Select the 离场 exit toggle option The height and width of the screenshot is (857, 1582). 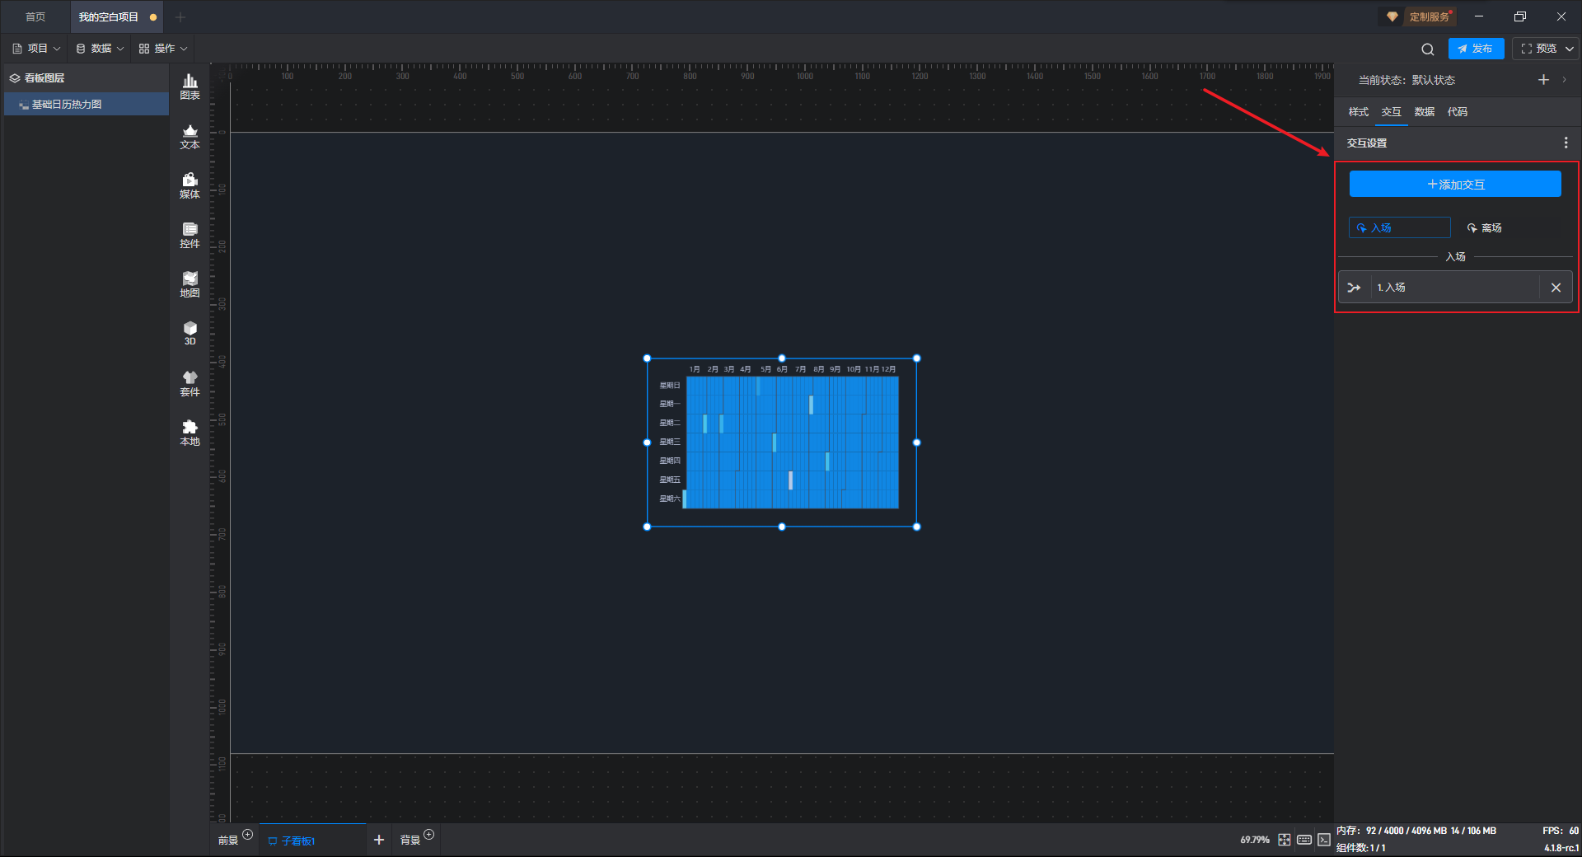tap(1485, 227)
